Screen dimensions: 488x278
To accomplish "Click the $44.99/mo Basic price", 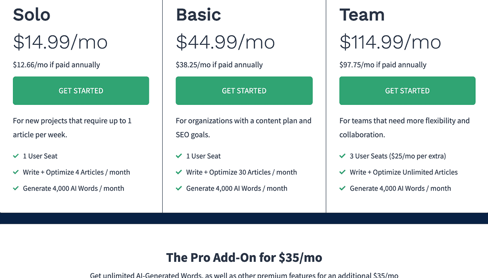I will point(225,42).
